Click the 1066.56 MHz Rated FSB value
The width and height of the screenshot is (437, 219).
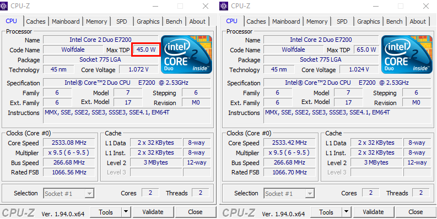pyautogui.click(x=69, y=172)
